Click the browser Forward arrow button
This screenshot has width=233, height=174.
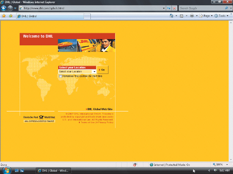[10, 8]
